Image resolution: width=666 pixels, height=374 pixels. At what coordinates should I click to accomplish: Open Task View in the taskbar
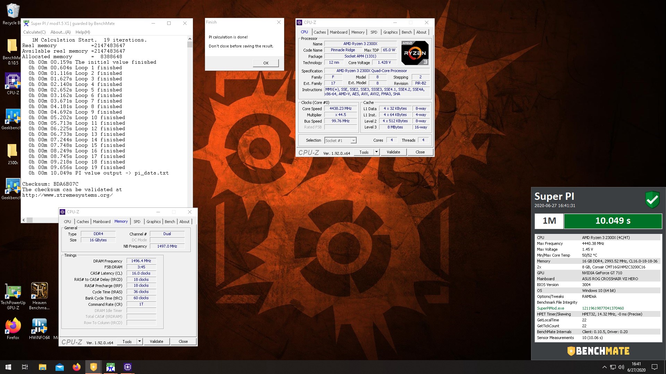[x=25, y=367]
